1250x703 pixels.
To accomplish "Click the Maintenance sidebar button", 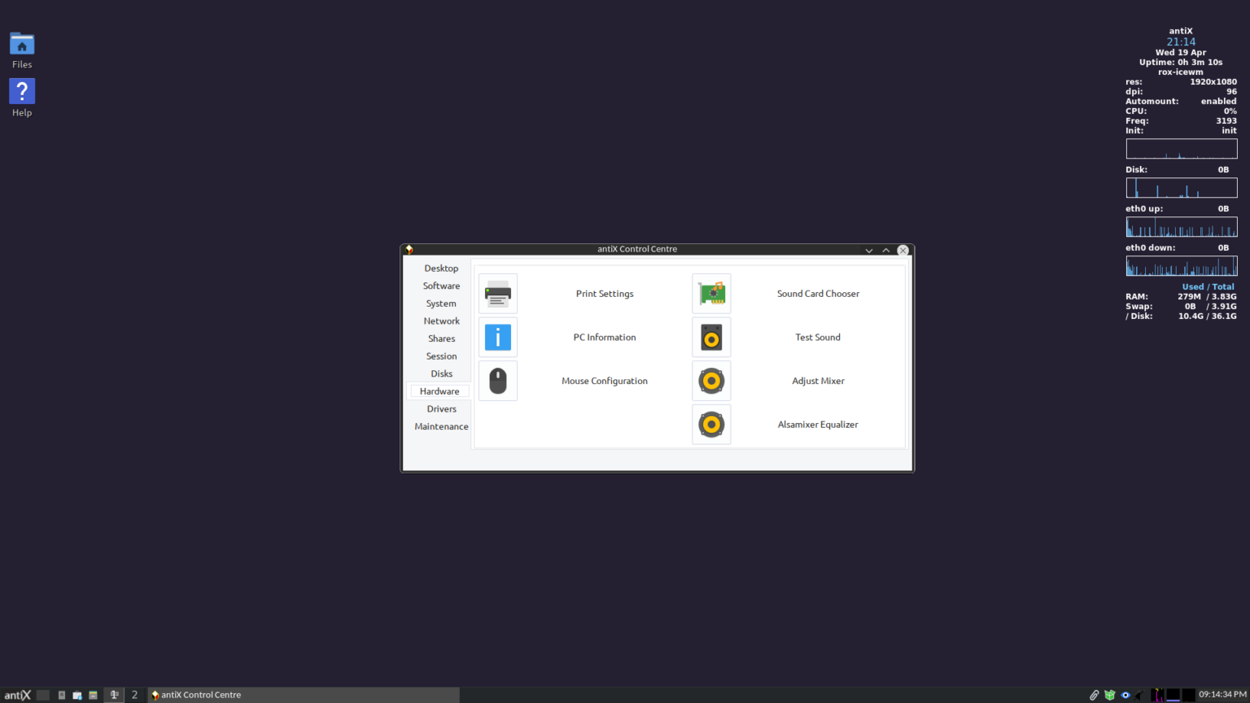I will coord(441,426).
